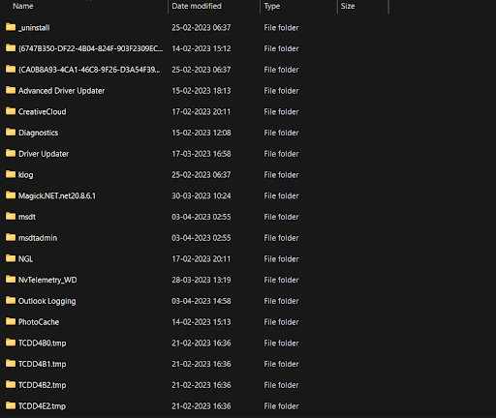The height and width of the screenshot is (418, 496).
Task: Click the Outlook Logging folder icon
Action: [11, 300]
